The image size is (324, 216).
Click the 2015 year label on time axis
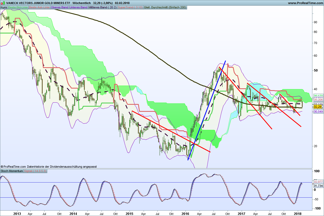129,213
